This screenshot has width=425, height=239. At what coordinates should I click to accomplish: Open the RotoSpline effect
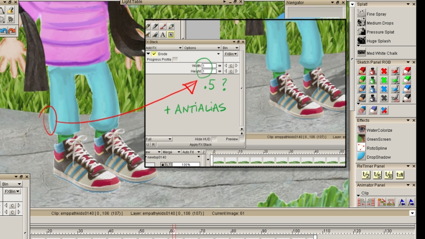point(372,148)
